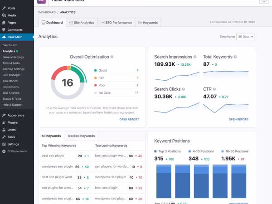Open Redirections submenu item

coord(10,87)
